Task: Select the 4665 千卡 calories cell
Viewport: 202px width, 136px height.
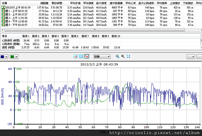Action: click(x=117, y=8)
